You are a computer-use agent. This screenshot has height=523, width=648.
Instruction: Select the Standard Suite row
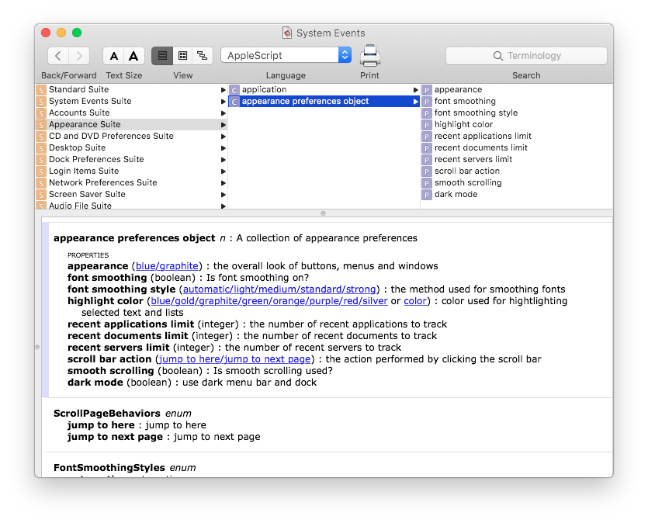click(131, 90)
